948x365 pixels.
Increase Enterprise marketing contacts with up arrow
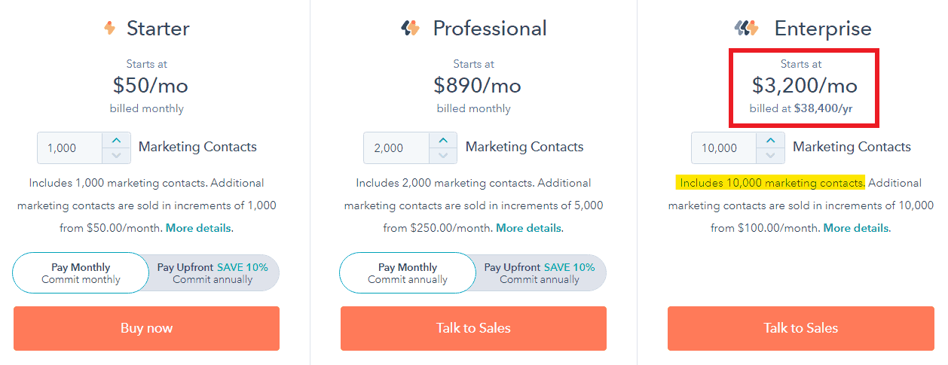770,140
